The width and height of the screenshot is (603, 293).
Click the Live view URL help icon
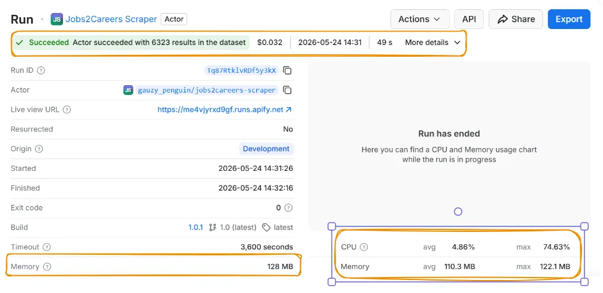[x=67, y=110]
